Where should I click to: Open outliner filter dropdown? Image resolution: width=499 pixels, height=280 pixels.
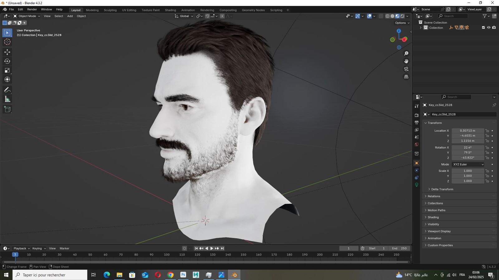coord(486,16)
